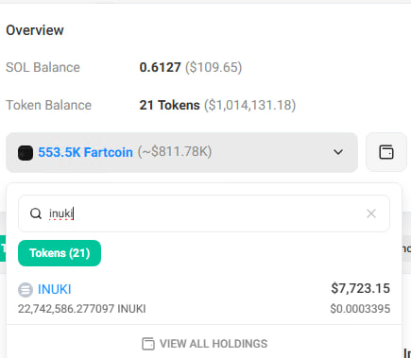Viewport: 411px width, 358px height.
Task: Click the ~$811.78K Fartcoin value text
Action: tap(175, 152)
